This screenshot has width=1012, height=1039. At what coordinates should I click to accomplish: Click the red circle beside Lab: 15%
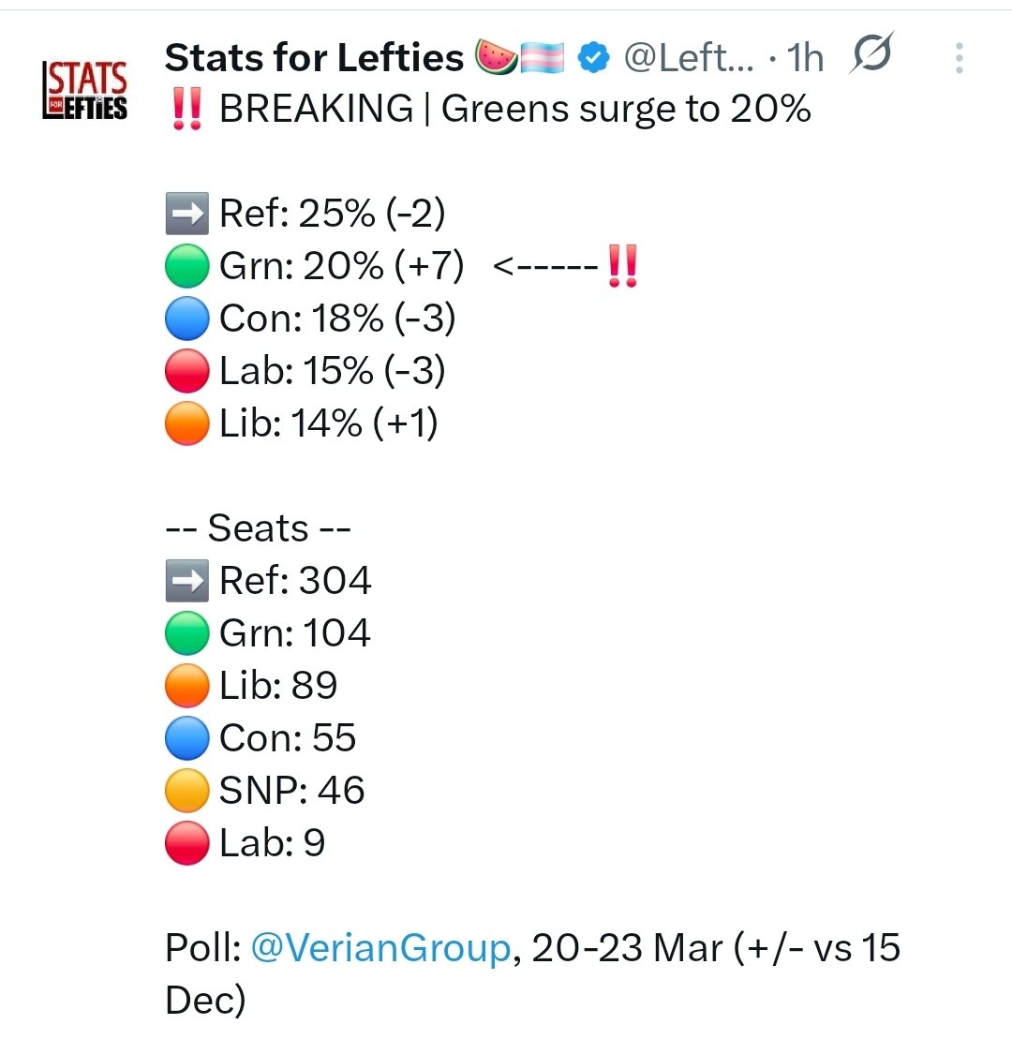pos(186,373)
